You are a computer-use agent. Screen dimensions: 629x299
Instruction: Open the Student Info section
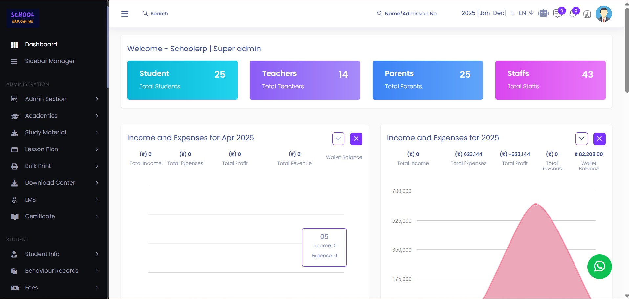(42, 254)
